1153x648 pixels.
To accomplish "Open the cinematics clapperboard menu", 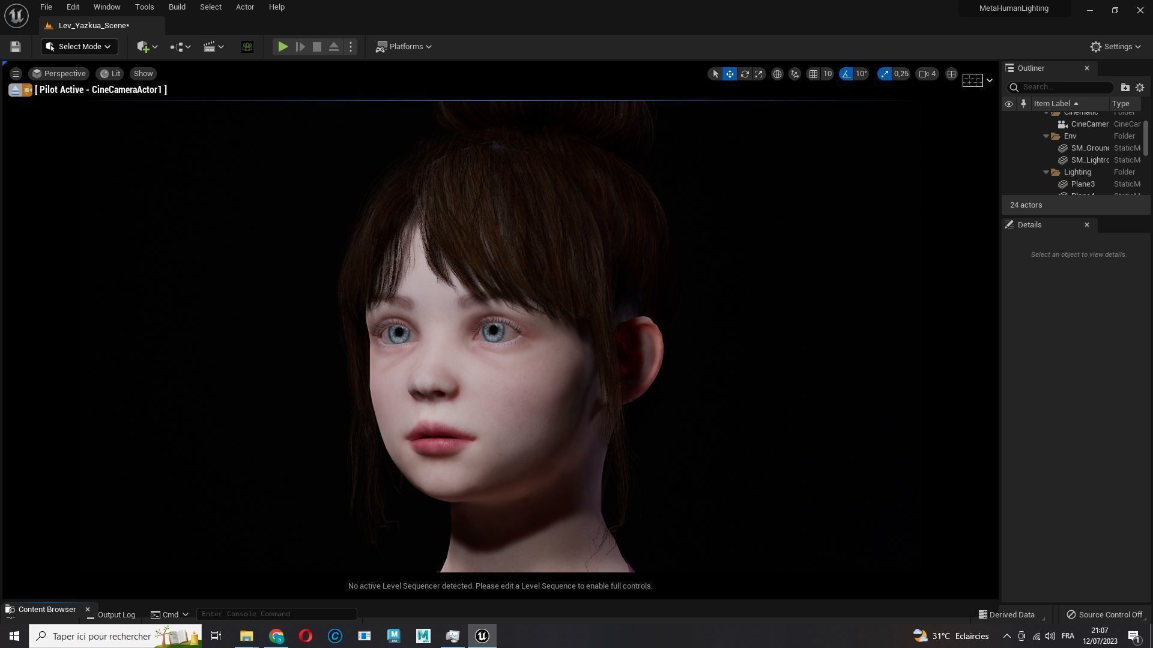I will 213,47.
